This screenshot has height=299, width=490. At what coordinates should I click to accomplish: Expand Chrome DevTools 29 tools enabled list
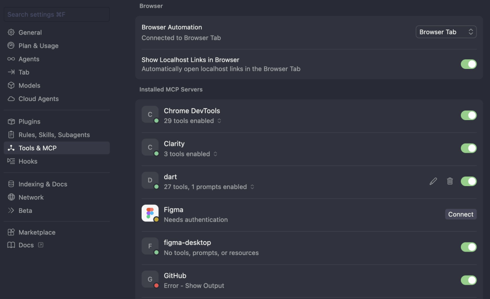point(219,121)
